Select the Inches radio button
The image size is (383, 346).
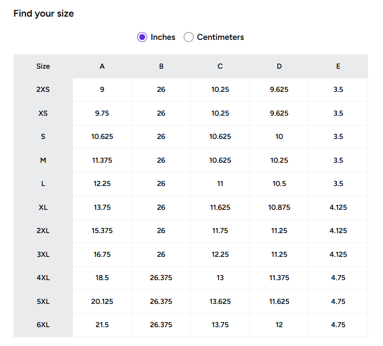[142, 37]
